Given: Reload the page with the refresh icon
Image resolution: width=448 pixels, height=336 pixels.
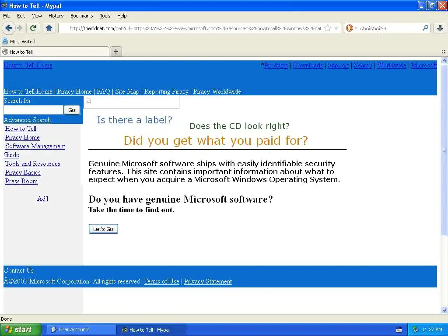Looking at the screenshot, I should coord(33,28).
